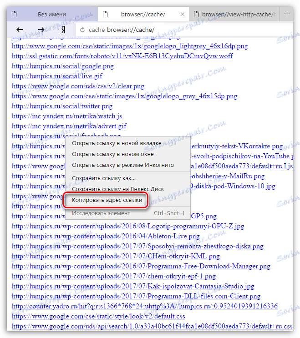Image resolution: width=300 pixels, height=338 pixels.
Task: Click the back arrow navigation button
Action: 20,30
